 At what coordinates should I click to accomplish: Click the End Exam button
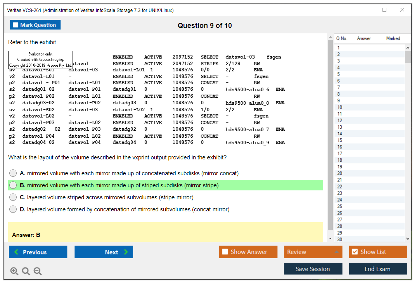(x=378, y=269)
